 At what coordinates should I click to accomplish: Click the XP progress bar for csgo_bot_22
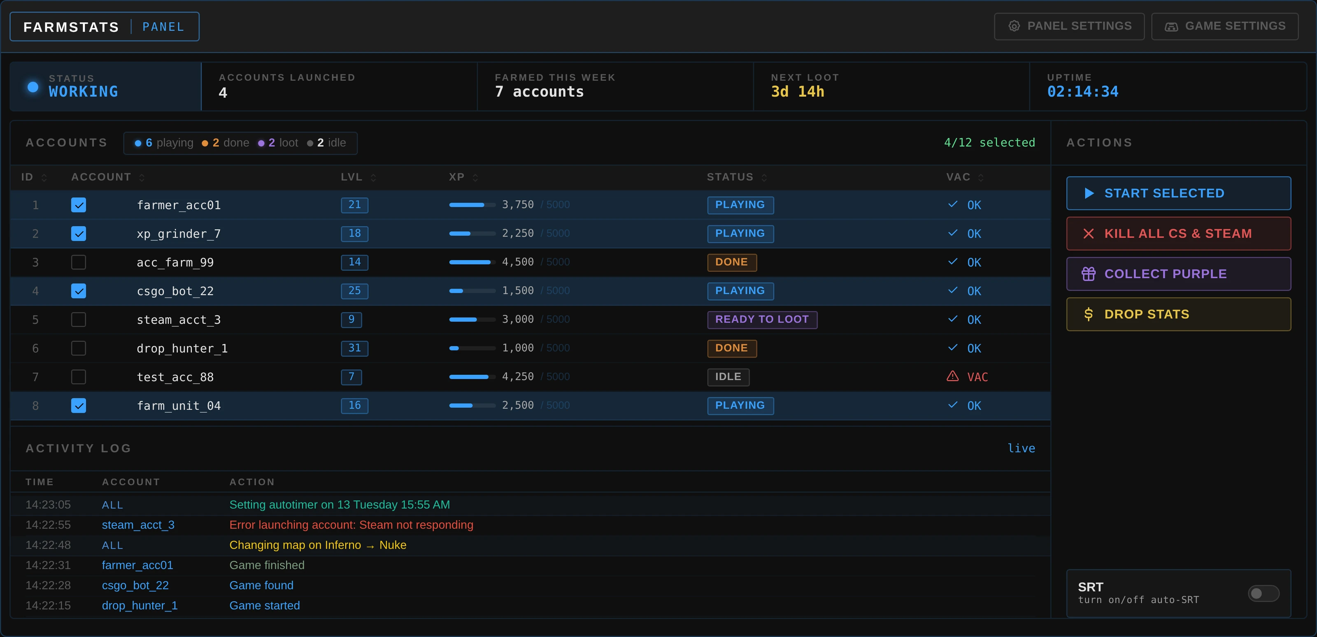click(472, 291)
